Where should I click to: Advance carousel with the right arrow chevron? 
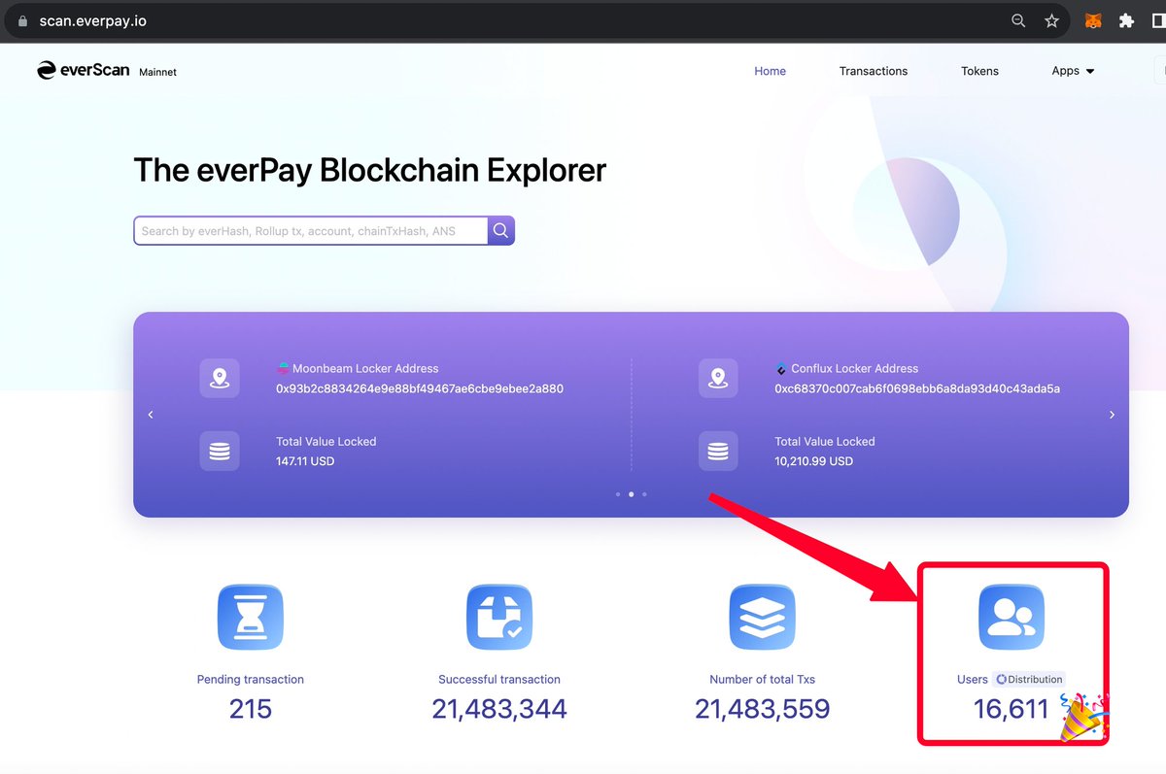pyautogui.click(x=1112, y=414)
